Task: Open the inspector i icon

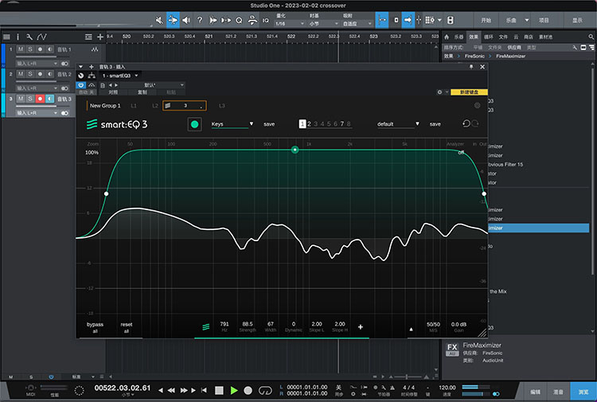Action: (18, 37)
